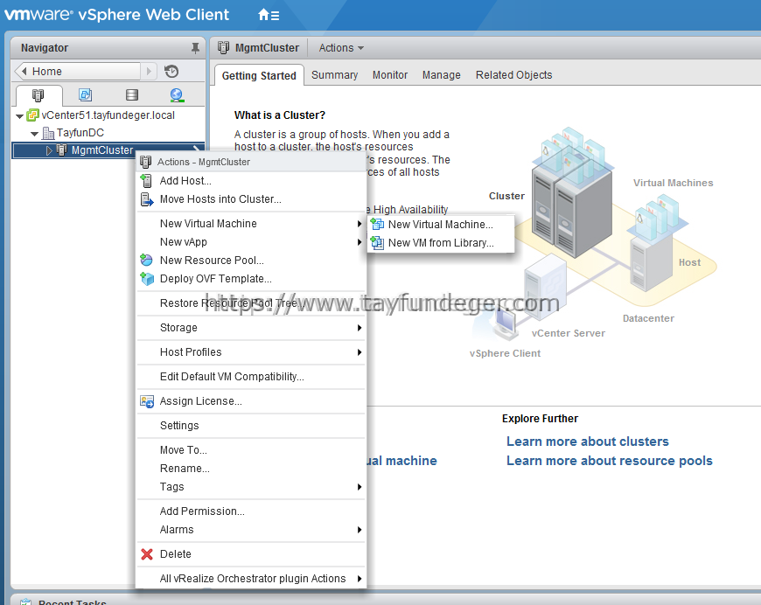Open the Related Objects tab
Viewport: 761px width, 605px height.
(513, 75)
